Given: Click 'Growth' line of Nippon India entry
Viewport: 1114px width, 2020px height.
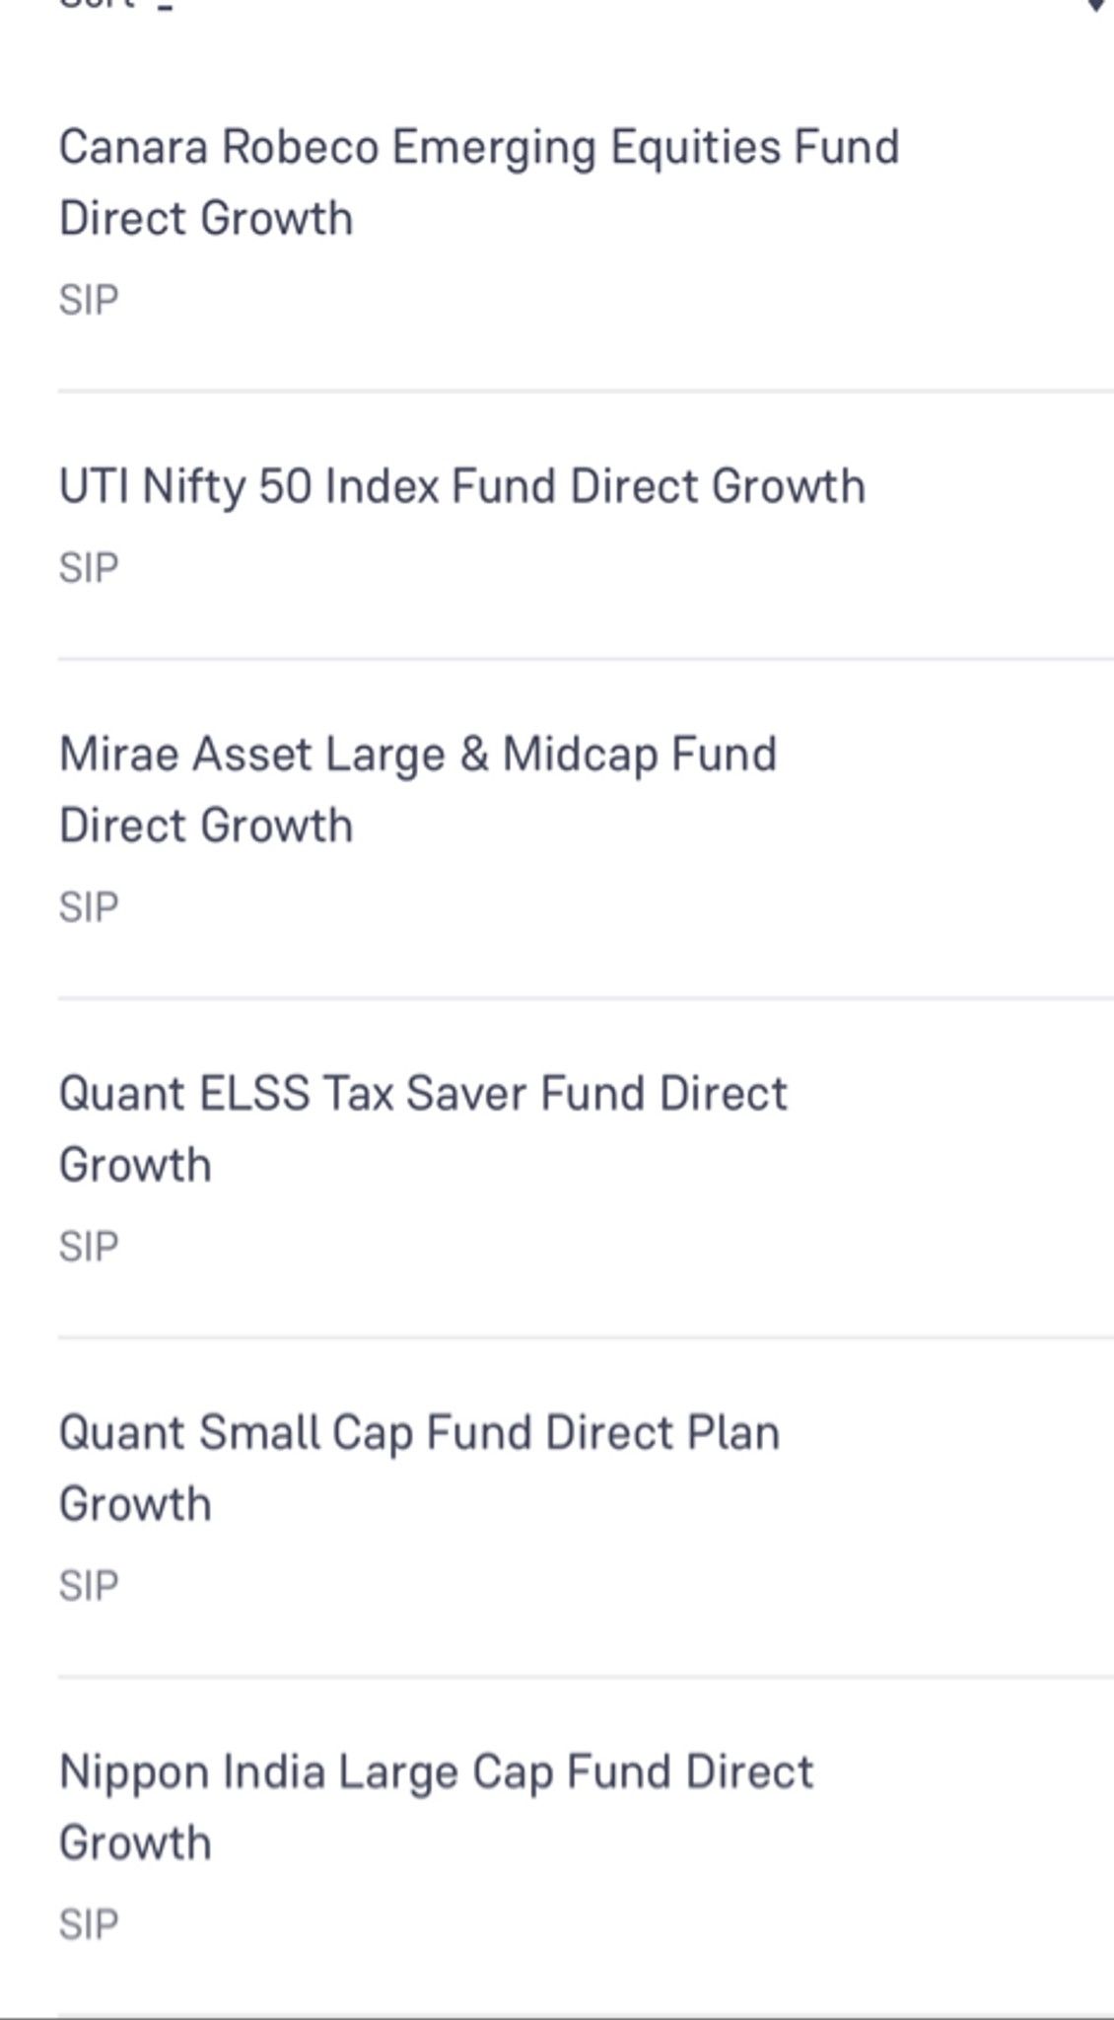Looking at the screenshot, I should coord(135,1843).
